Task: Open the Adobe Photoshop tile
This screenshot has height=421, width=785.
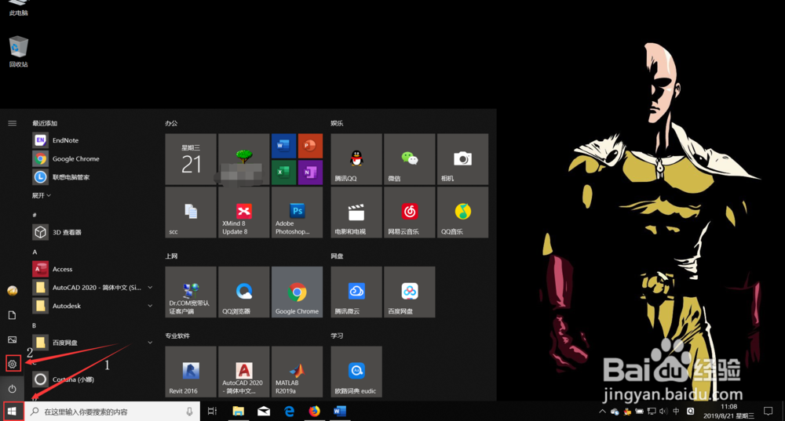Action: tap(297, 212)
